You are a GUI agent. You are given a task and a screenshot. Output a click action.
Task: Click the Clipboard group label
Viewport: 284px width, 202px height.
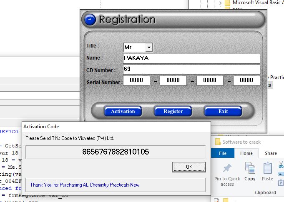pos(265,192)
